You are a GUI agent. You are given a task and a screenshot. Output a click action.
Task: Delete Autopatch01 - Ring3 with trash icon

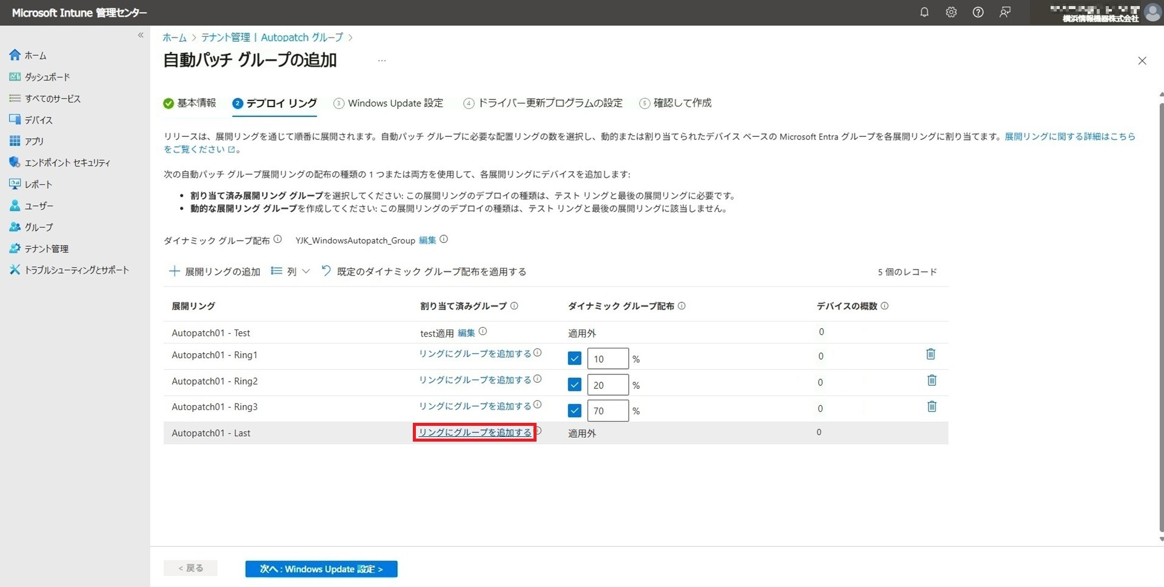[932, 406]
